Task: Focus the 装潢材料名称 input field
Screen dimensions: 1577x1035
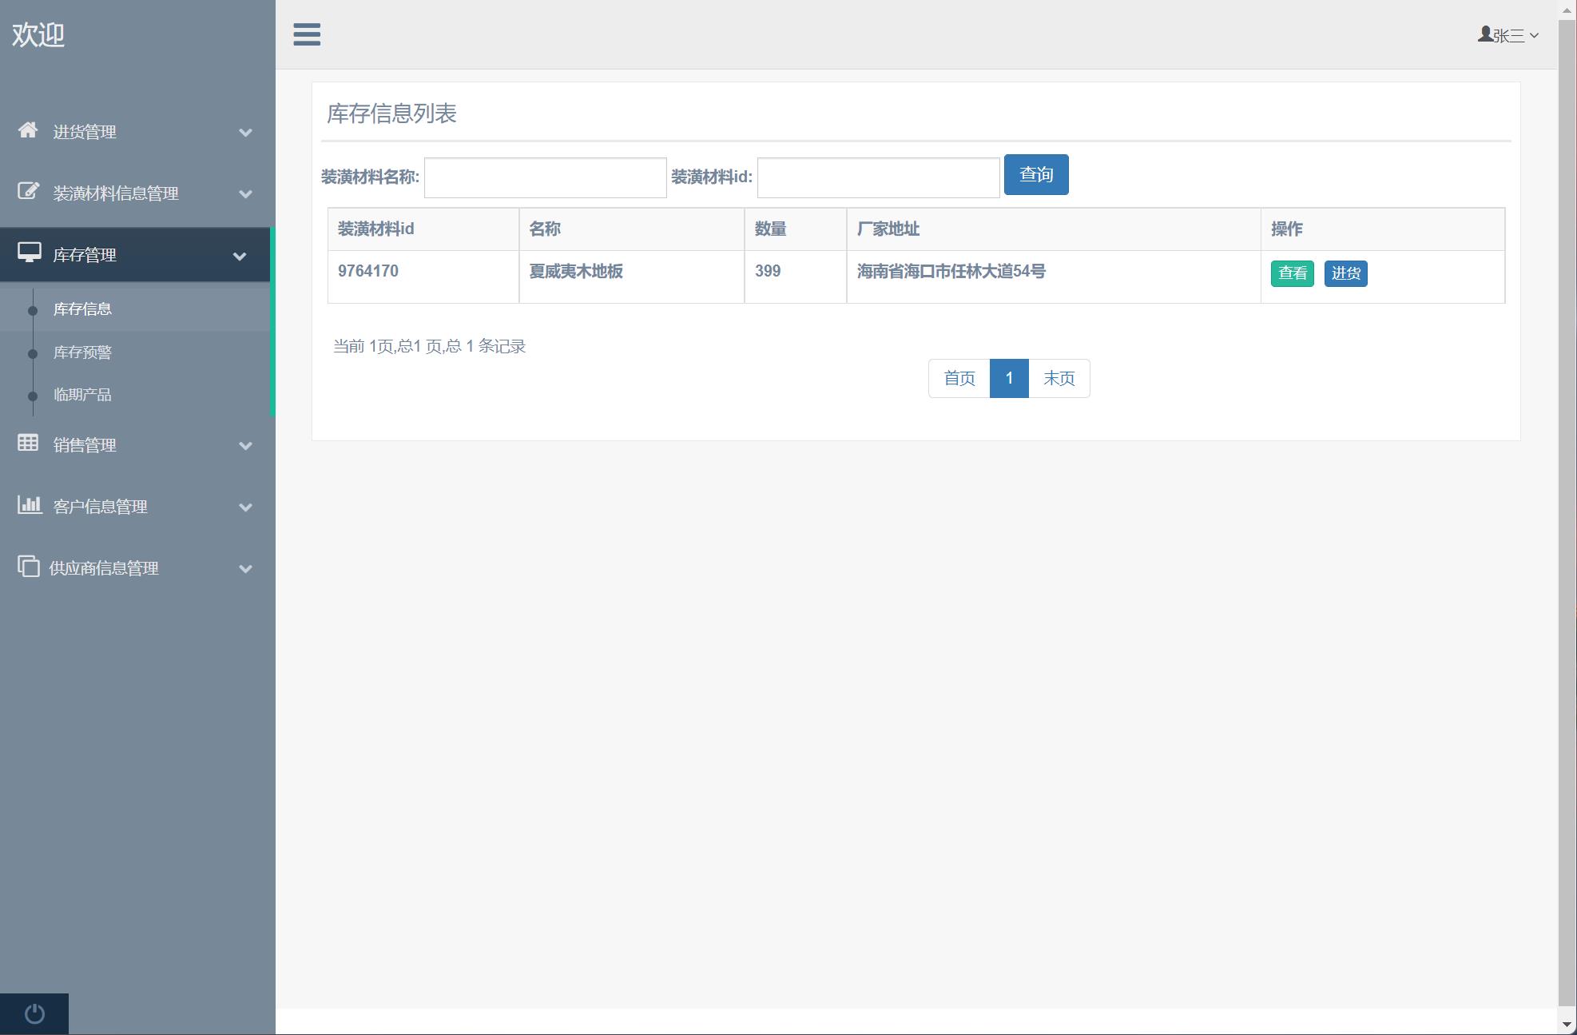Action: [x=545, y=177]
